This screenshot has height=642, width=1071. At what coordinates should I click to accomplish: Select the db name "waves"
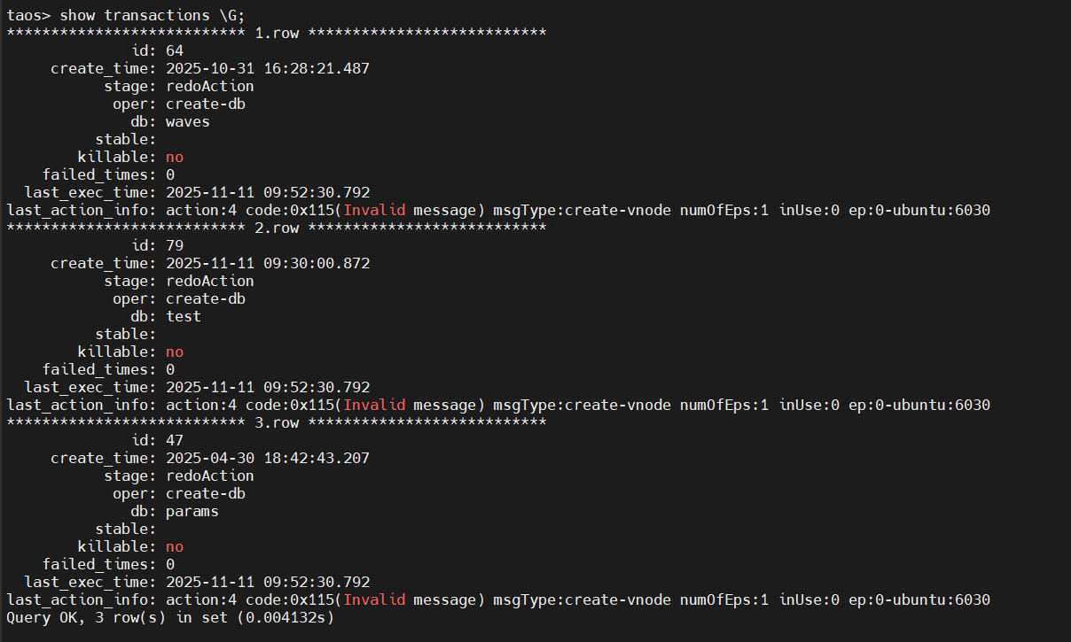tap(188, 121)
